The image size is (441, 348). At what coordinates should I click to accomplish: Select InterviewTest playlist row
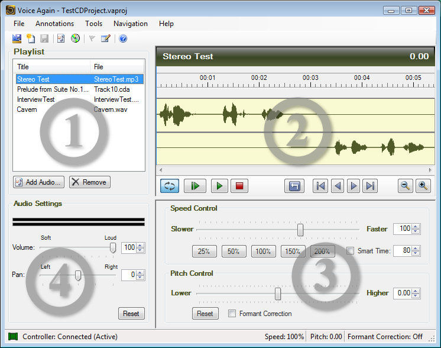point(80,99)
